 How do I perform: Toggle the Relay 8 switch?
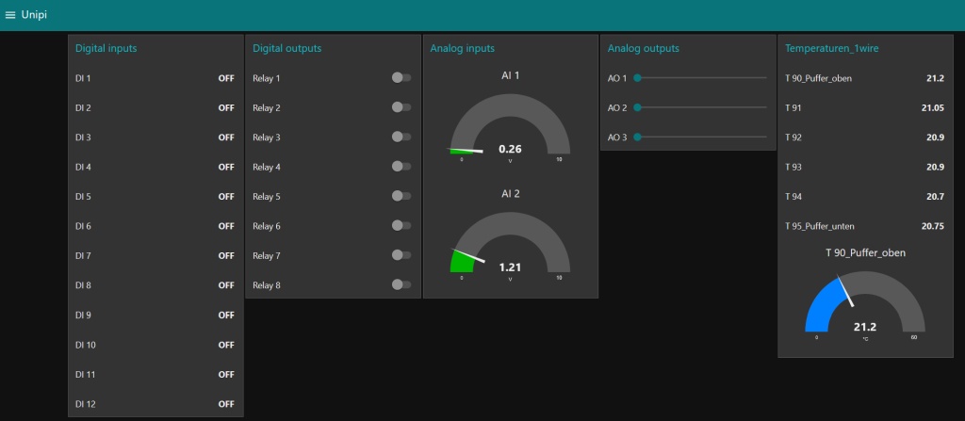point(401,284)
